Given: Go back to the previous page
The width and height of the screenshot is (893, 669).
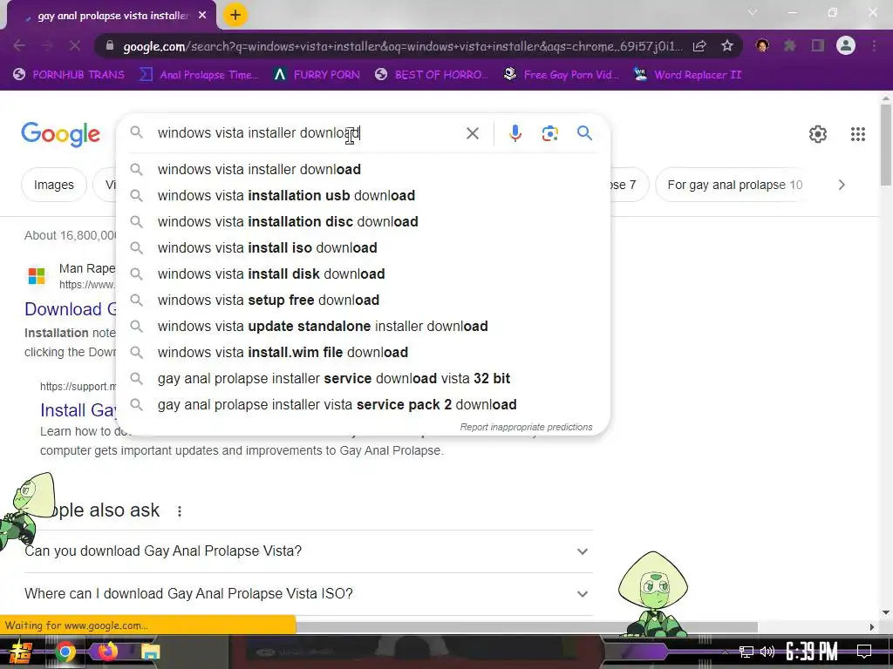Looking at the screenshot, I should click(x=19, y=45).
